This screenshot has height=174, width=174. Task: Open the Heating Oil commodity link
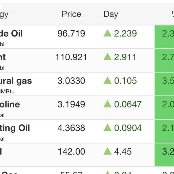pos(15,128)
